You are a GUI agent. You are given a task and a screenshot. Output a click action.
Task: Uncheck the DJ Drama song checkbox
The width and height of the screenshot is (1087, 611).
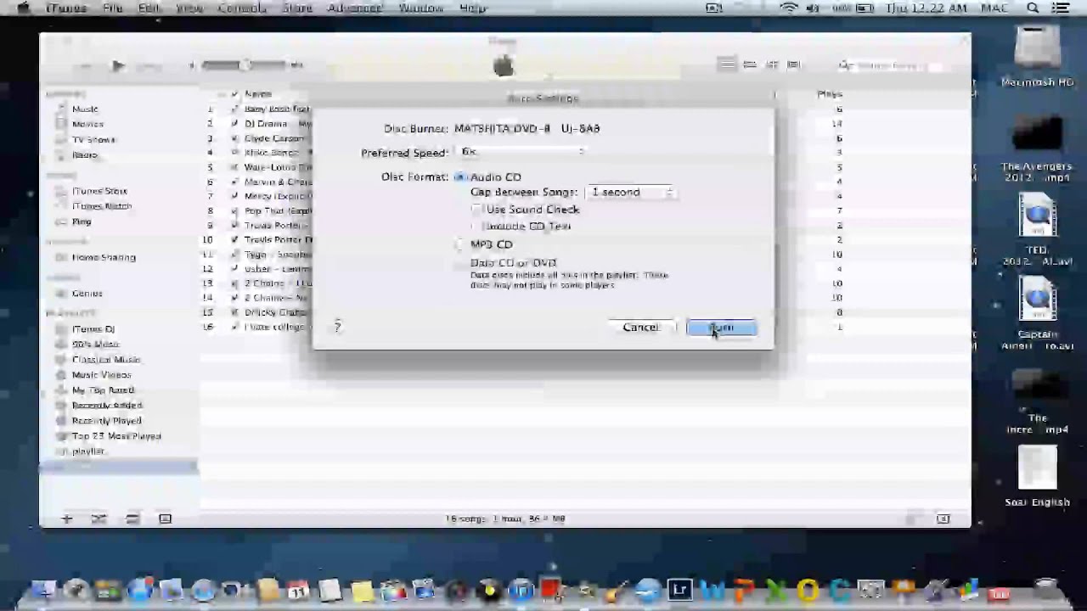coord(235,124)
